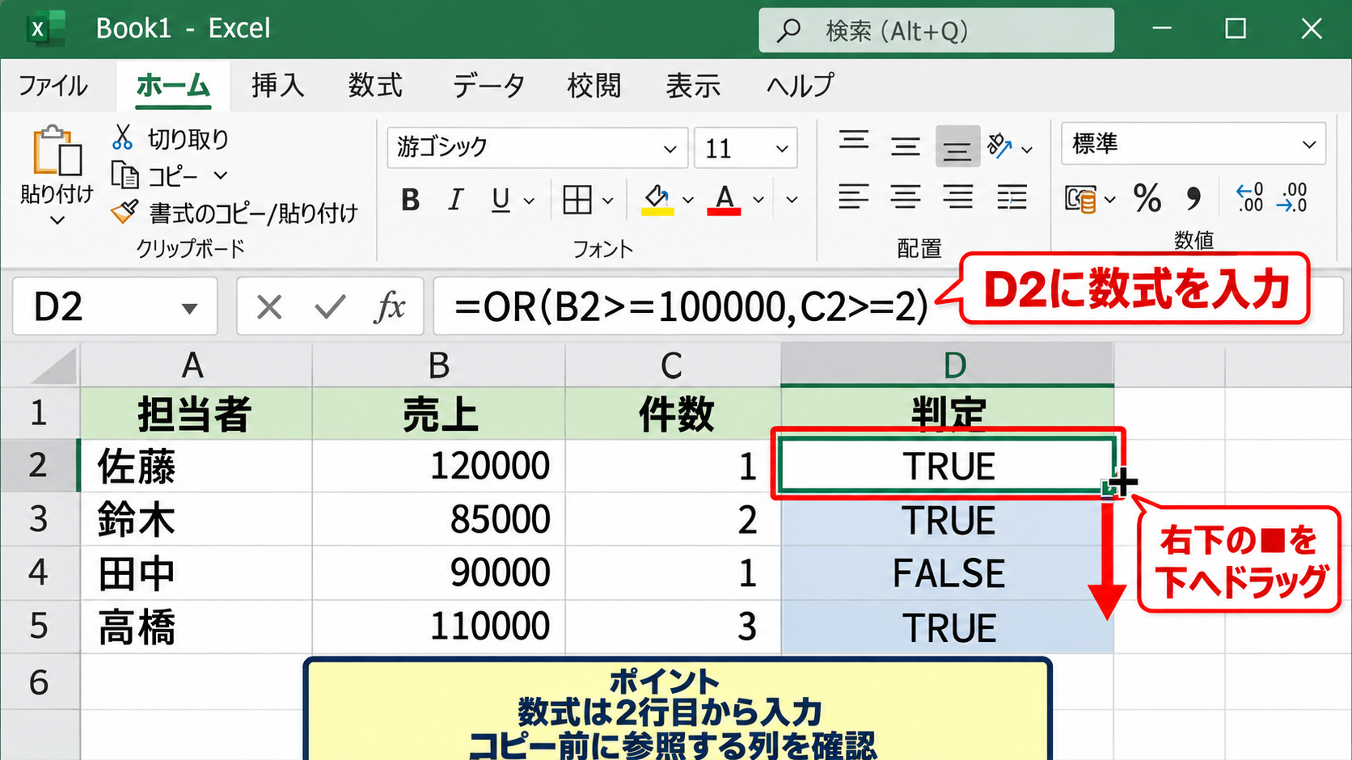The width and height of the screenshot is (1352, 760).
Task: Switch to the データ tab
Action: click(x=488, y=85)
